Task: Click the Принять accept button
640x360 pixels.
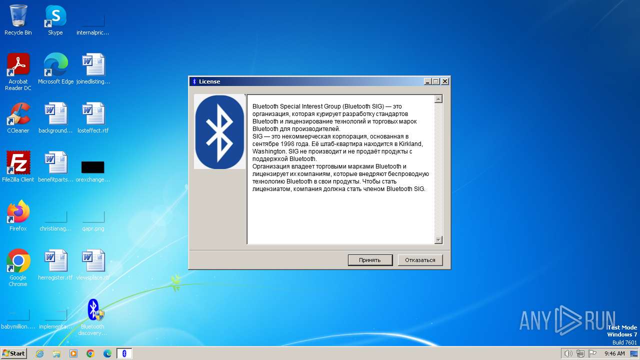Action: (x=370, y=260)
